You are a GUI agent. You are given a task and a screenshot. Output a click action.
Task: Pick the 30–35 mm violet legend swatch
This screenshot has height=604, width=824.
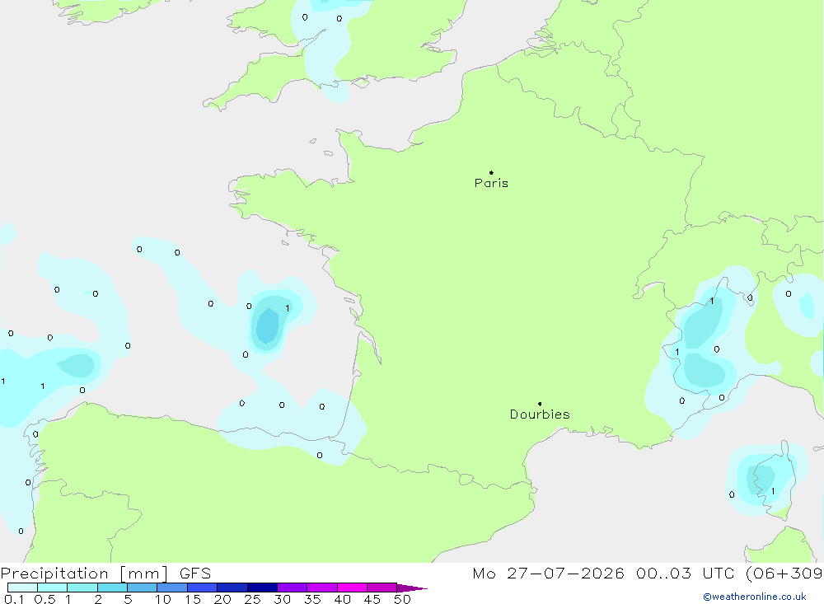tap(293, 588)
